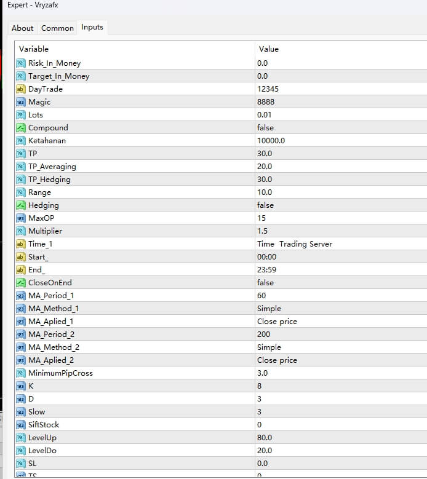Select the Compound value false
427x479 pixels.
coord(265,128)
